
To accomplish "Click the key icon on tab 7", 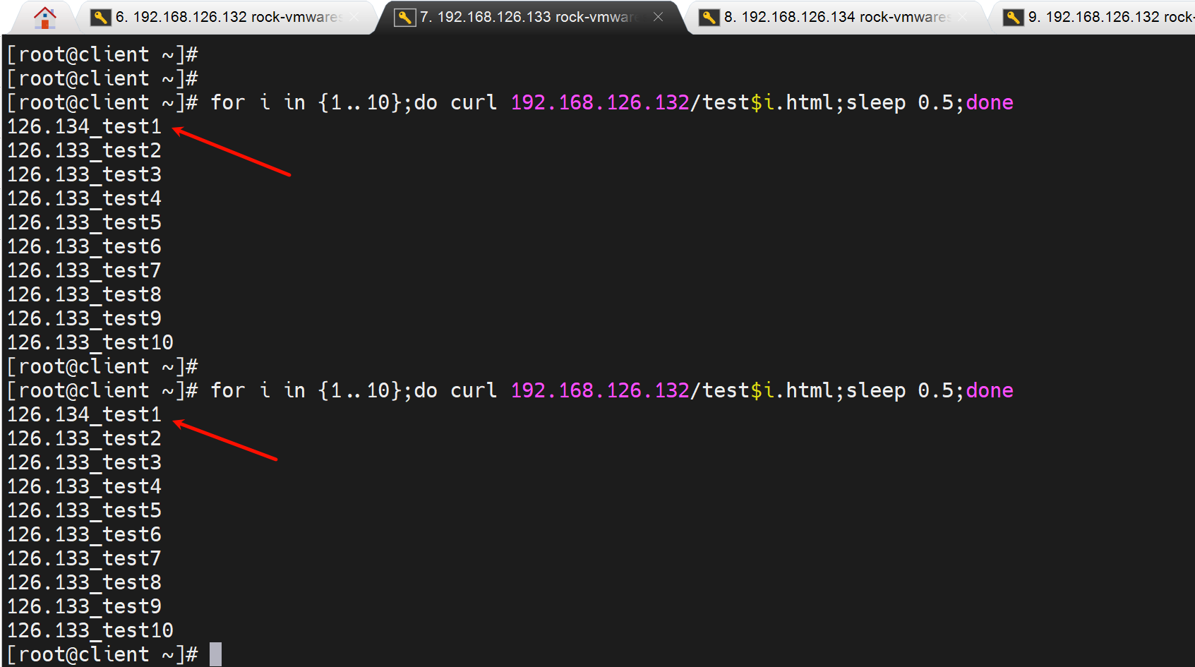I will coord(404,17).
